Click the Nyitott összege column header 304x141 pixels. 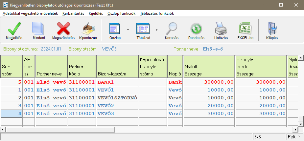pos(208,67)
